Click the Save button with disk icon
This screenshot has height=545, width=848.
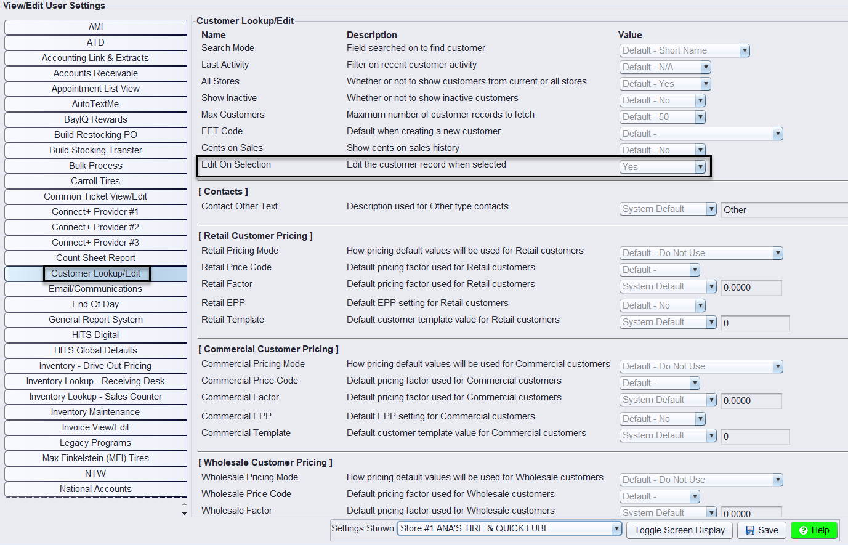point(762,530)
